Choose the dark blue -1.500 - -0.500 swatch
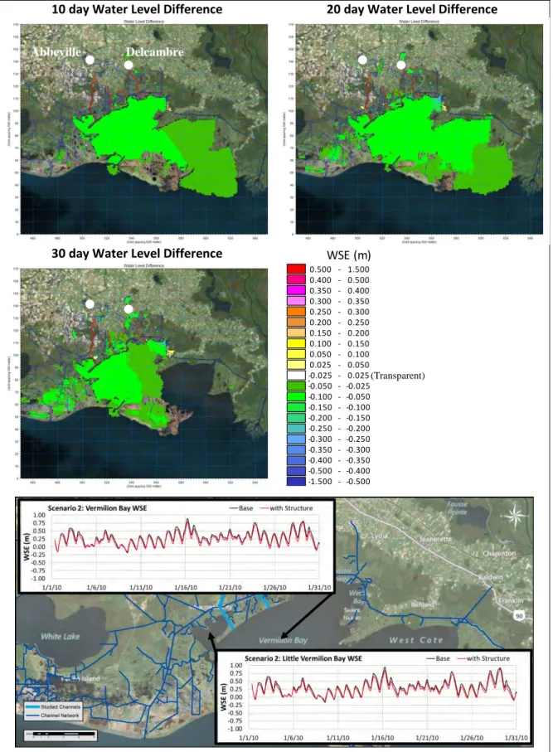Image resolution: width=553 pixels, height=752 pixels. tap(297, 481)
